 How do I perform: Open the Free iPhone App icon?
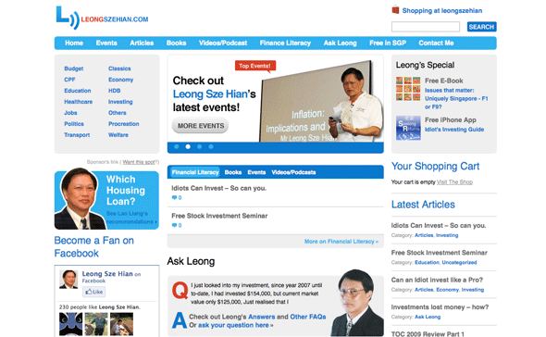point(408,128)
